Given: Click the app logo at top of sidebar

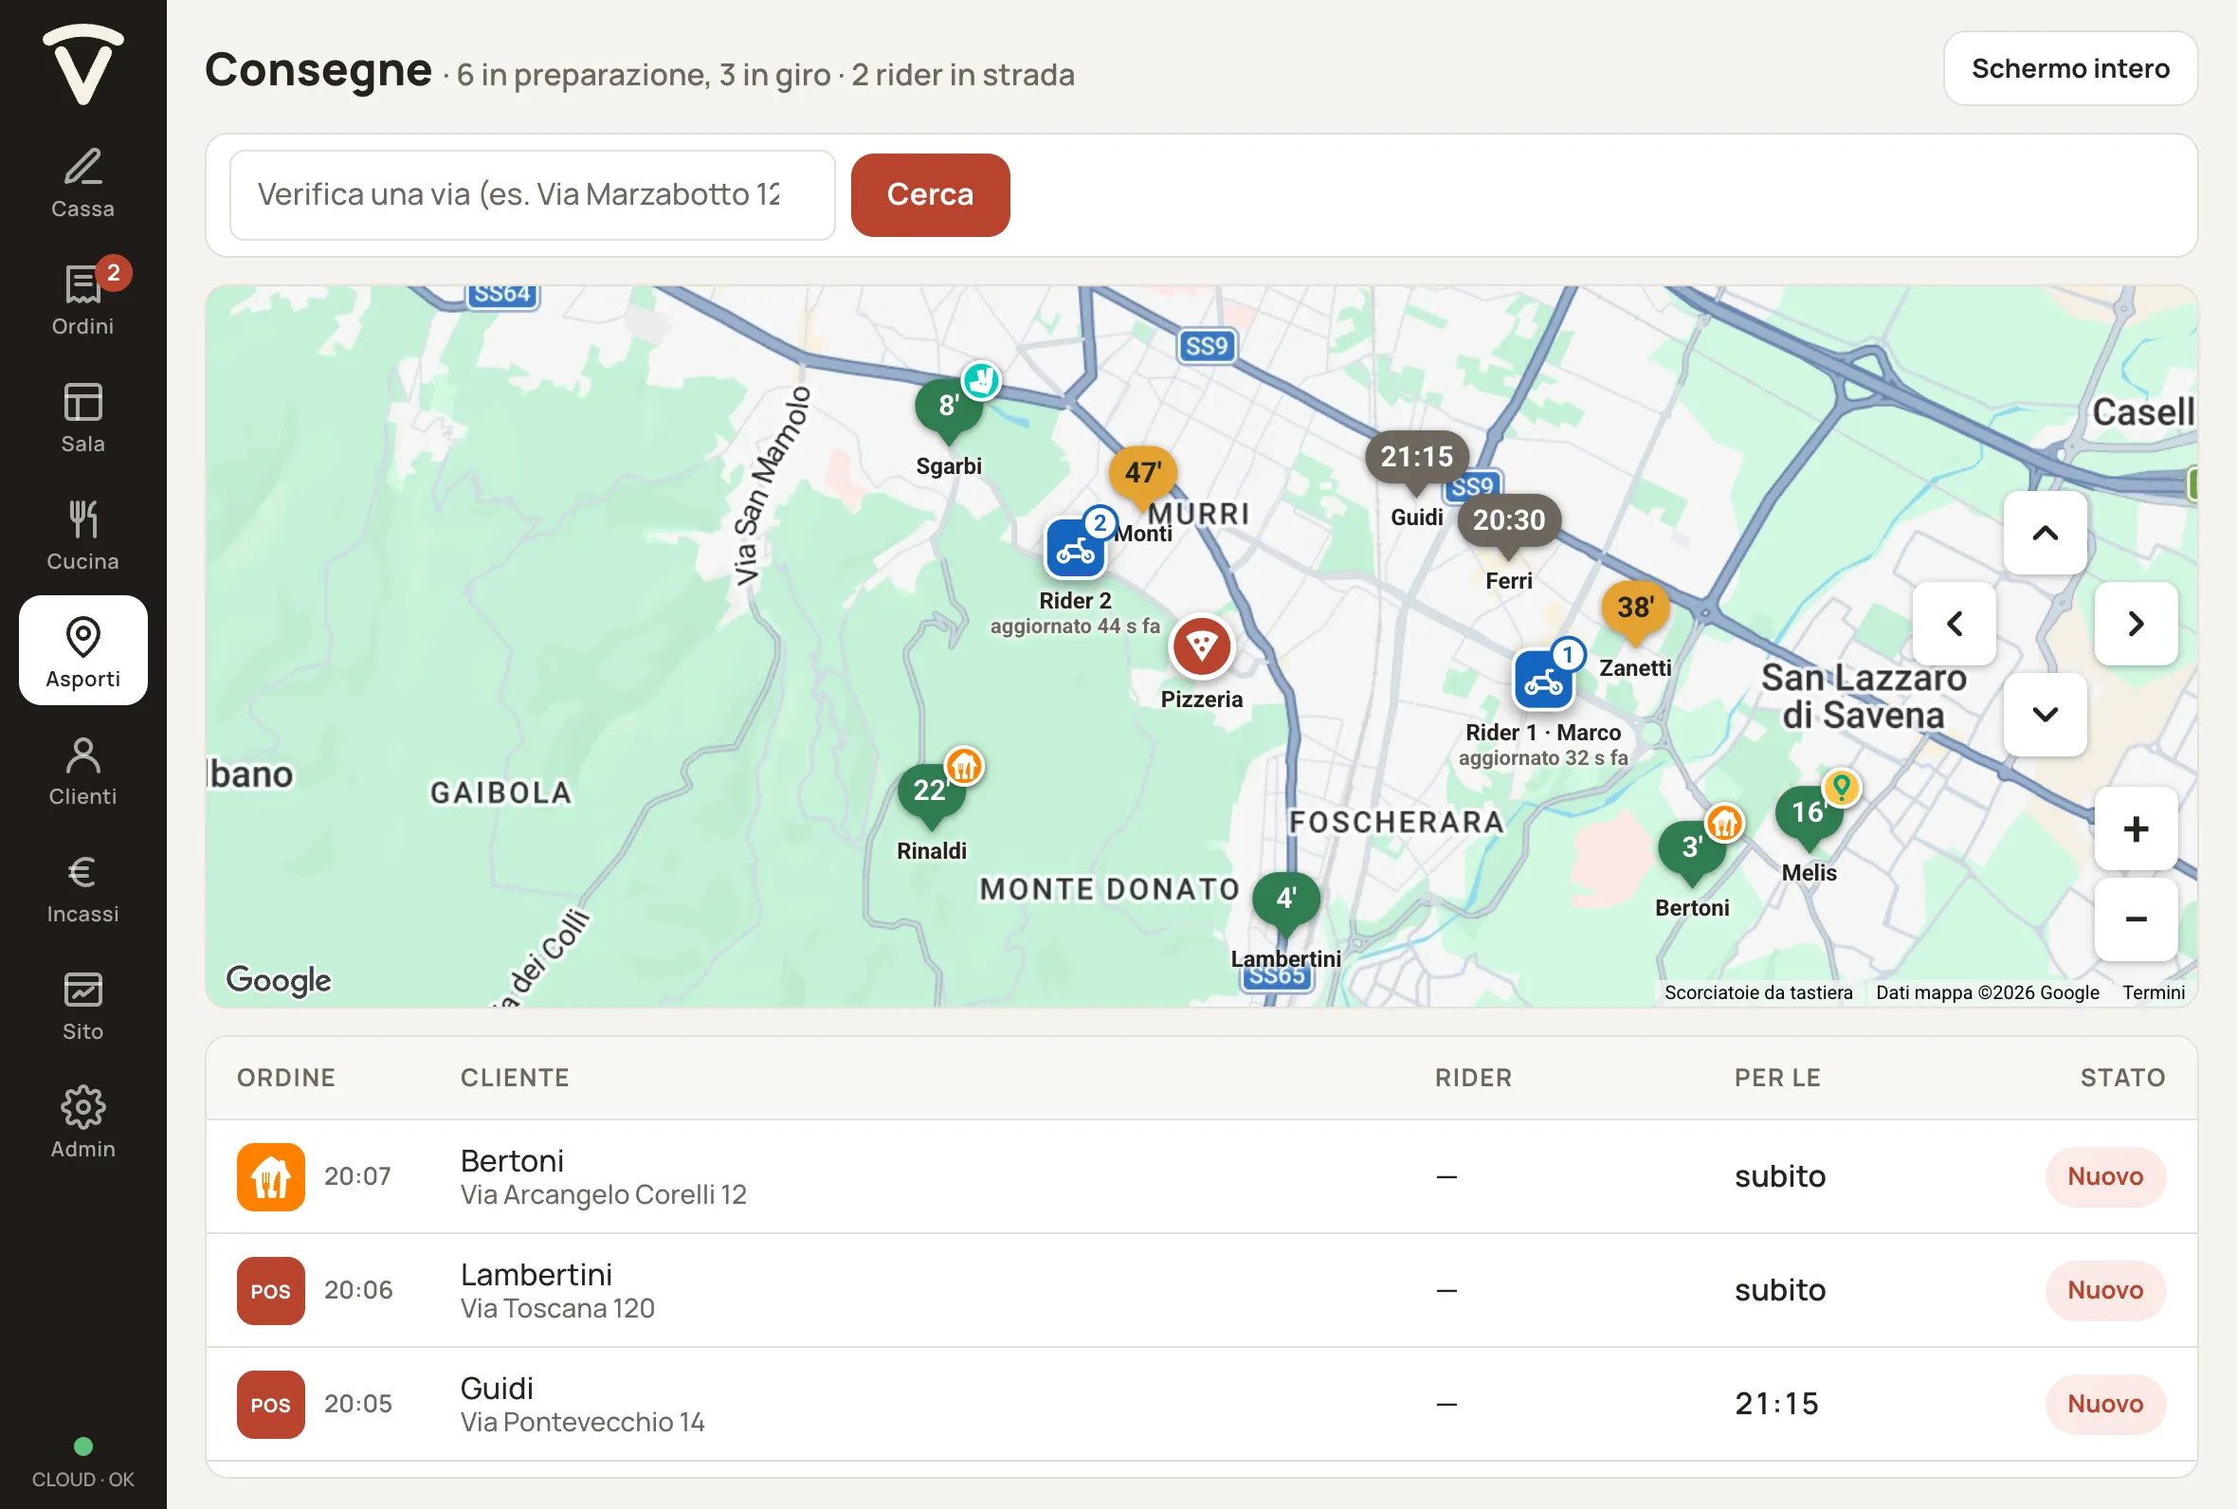Looking at the screenshot, I should pyautogui.click(x=82, y=64).
